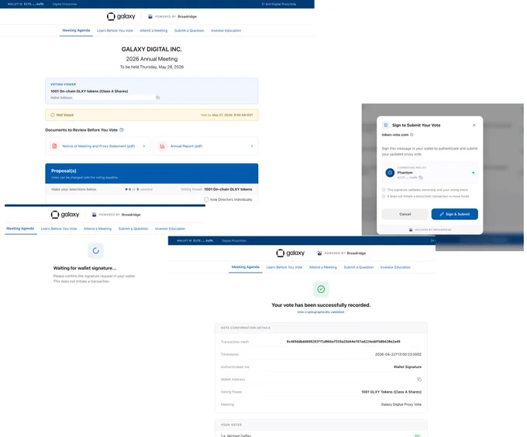Viewport: 527px width, 437px height.
Task: Click '1001 GLXY Tokens (Class A Shares)' value
Action: click(x=391, y=392)
